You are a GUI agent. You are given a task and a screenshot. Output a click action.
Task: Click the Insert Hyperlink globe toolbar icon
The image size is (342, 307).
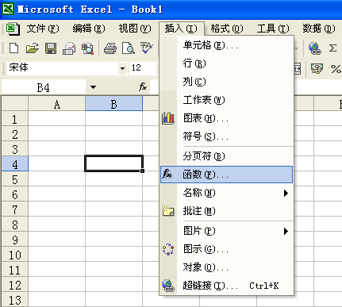315,48
